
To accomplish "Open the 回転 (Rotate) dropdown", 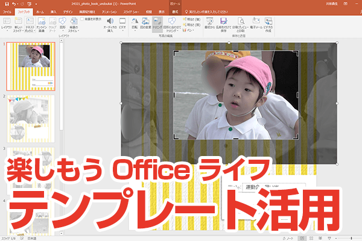I will 135,25.
